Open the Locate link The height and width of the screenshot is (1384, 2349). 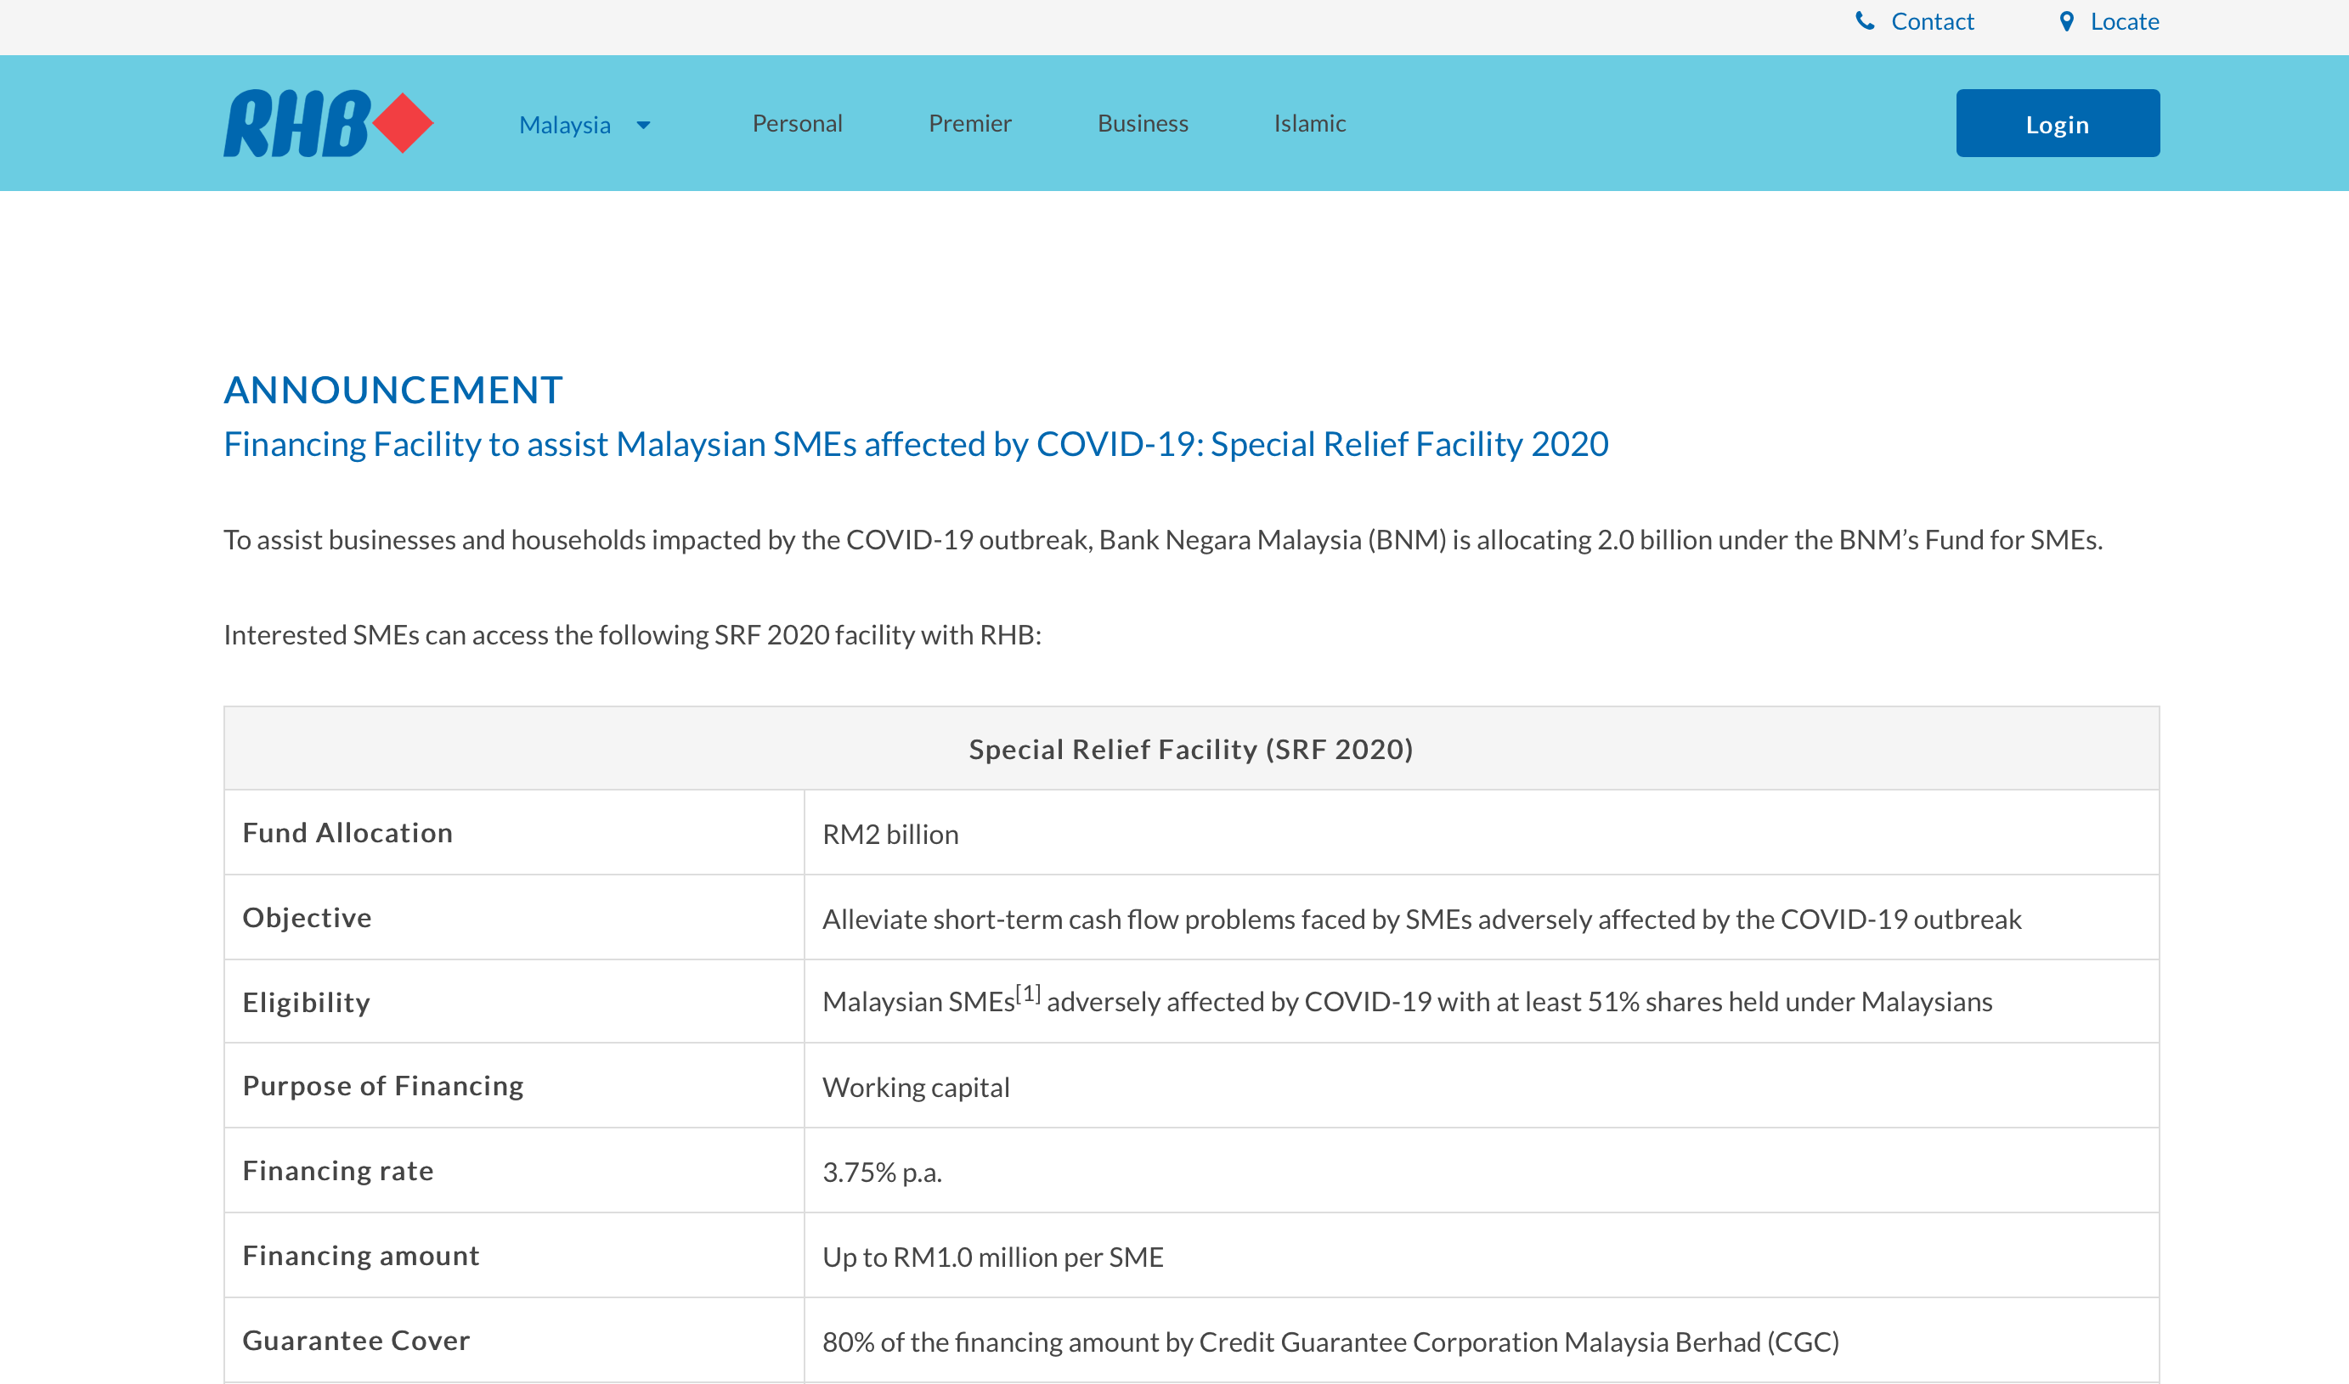2124,21
